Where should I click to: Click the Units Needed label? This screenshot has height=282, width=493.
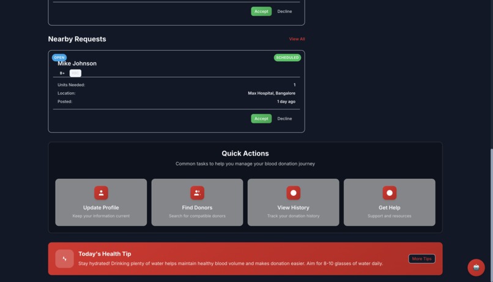71,85
